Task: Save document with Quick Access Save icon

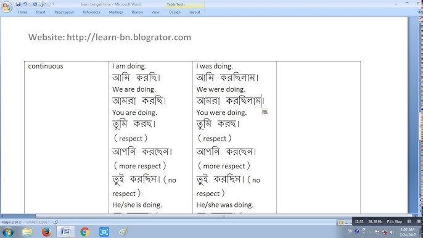Action: coord(18,4)
